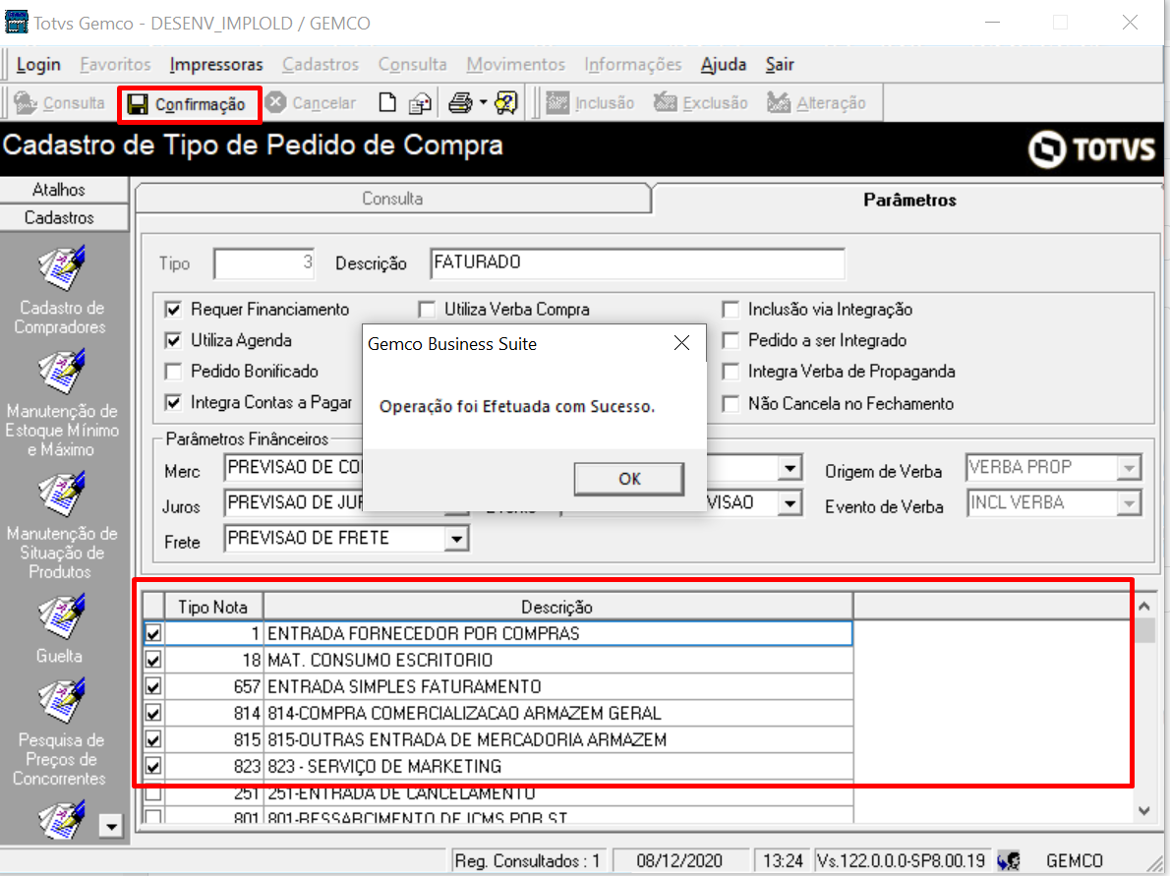The width and height of the screenshot is (1170, 876).
Task: Click the status bar connection icon
Action: 1009,861
